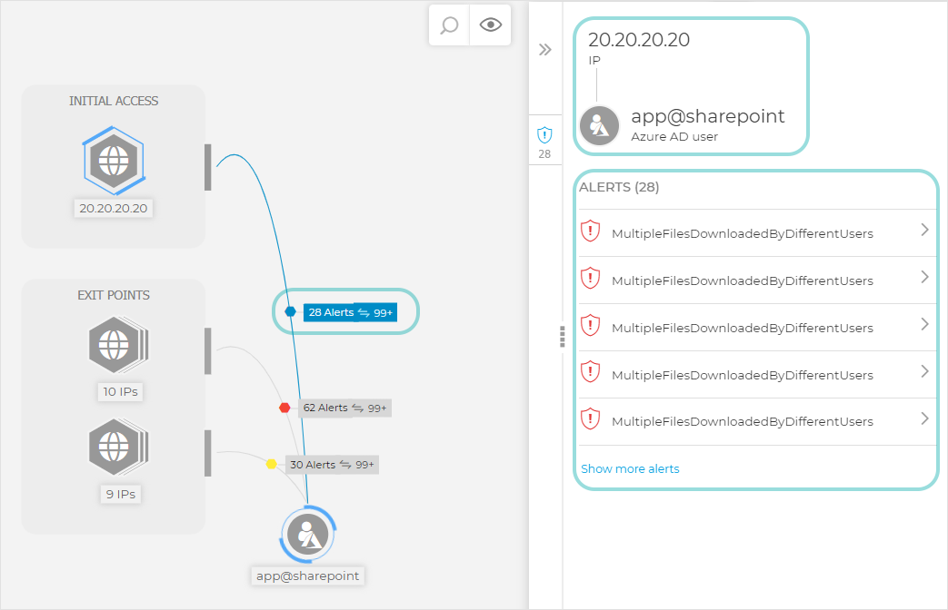
Task: Click the yellow hexagon severity marker
Action: pyautogui.click(x=271, y=464)
